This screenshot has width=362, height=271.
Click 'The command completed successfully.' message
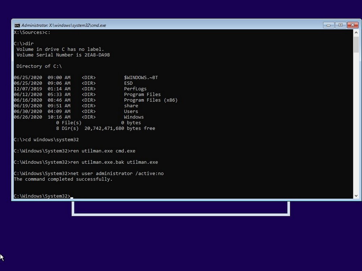[63, 179]
